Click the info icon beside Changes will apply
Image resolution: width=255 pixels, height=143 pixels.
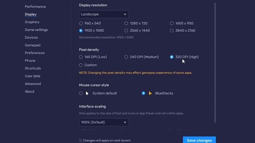pyautogui.click(x=80, y=140)
